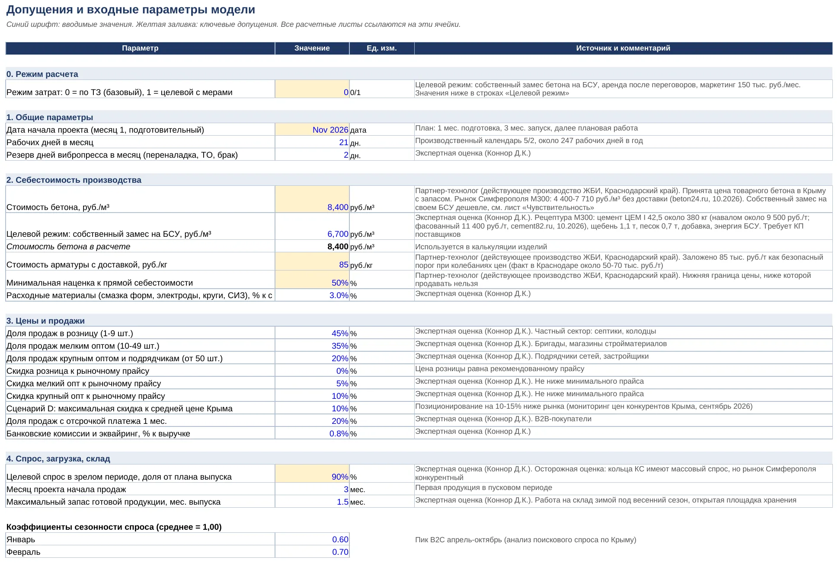Click the vibropress reserve days value 2
Viewport: 838px width, 563px height.
click(312, 155)
